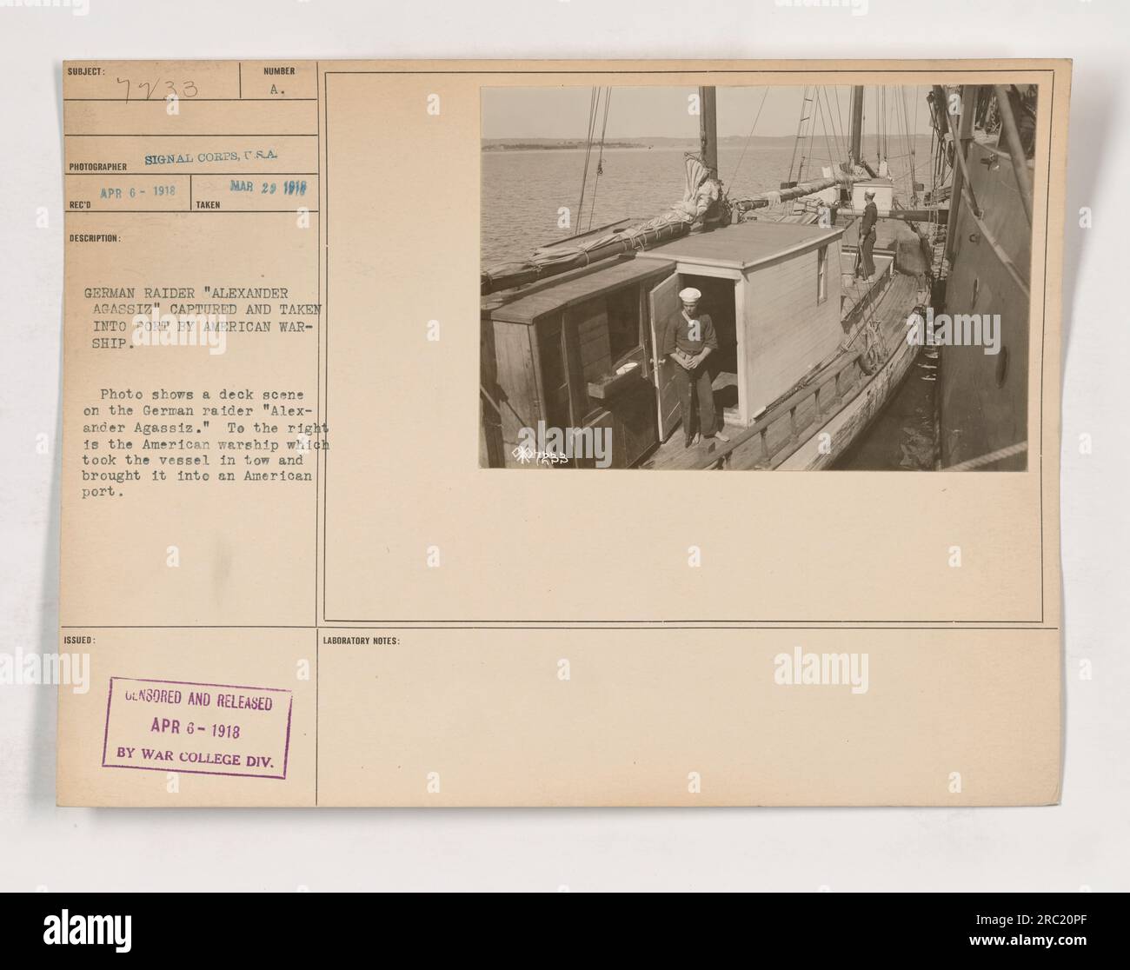Click the line "Photo shows a deck scene"
Viewport: 1130px width, 970px height.
(188, 393)
